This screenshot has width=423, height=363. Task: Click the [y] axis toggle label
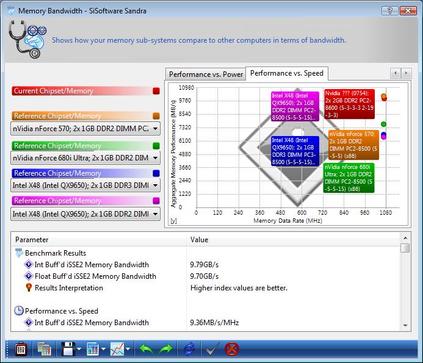(x=174, y=221)
